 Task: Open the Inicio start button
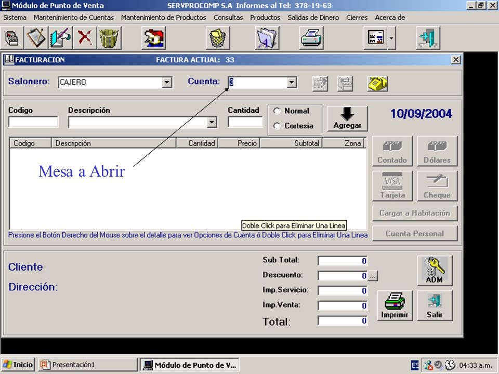[x=18, y=365]
